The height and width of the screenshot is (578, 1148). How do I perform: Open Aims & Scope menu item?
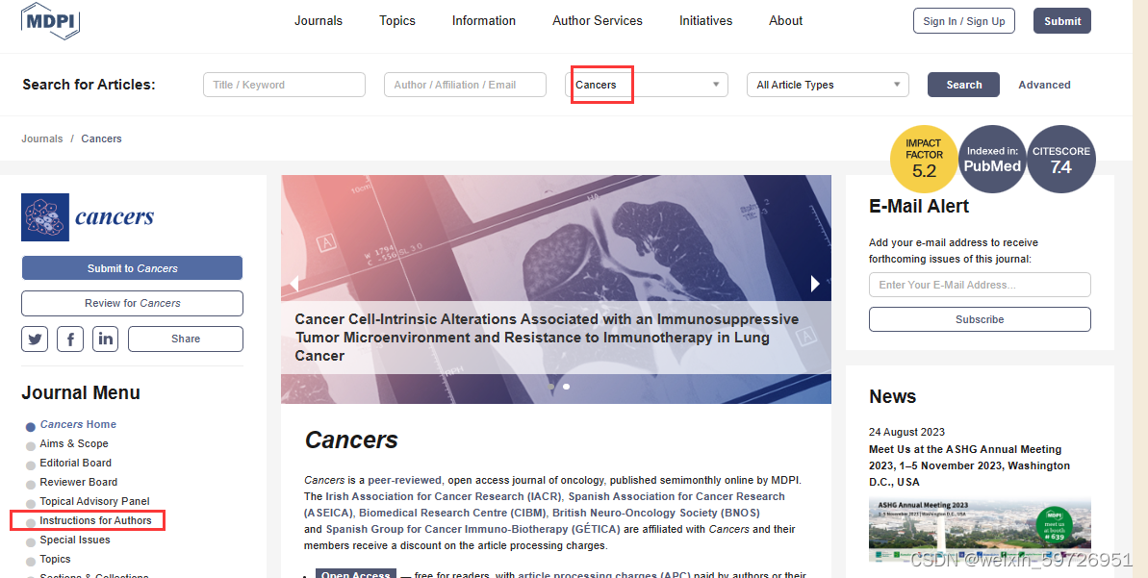(74, 443)
